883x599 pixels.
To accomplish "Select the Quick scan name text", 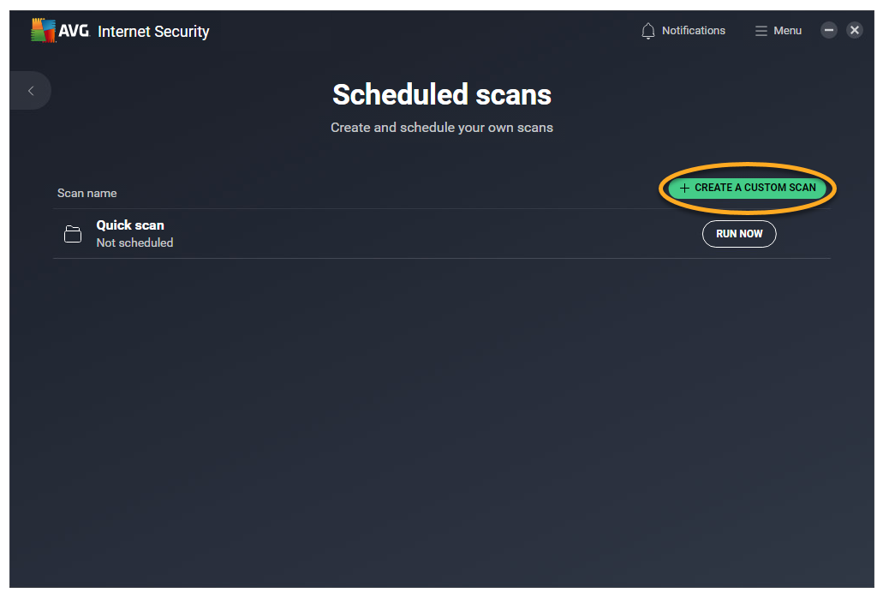I will [x=130, y=225].
